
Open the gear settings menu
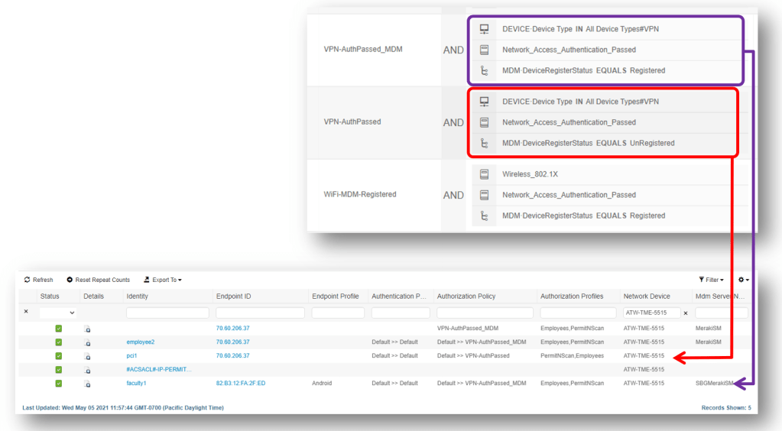point(743,280)
